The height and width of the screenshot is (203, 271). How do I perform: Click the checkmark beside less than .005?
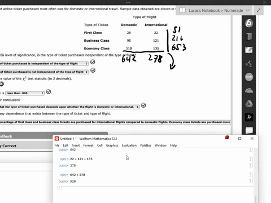[49, 91]
